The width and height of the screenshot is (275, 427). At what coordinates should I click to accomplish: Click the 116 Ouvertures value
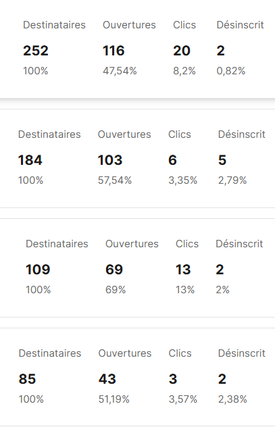click(x=114, y=51)
